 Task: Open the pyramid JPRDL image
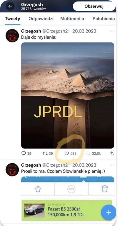[x=68, y=95]
